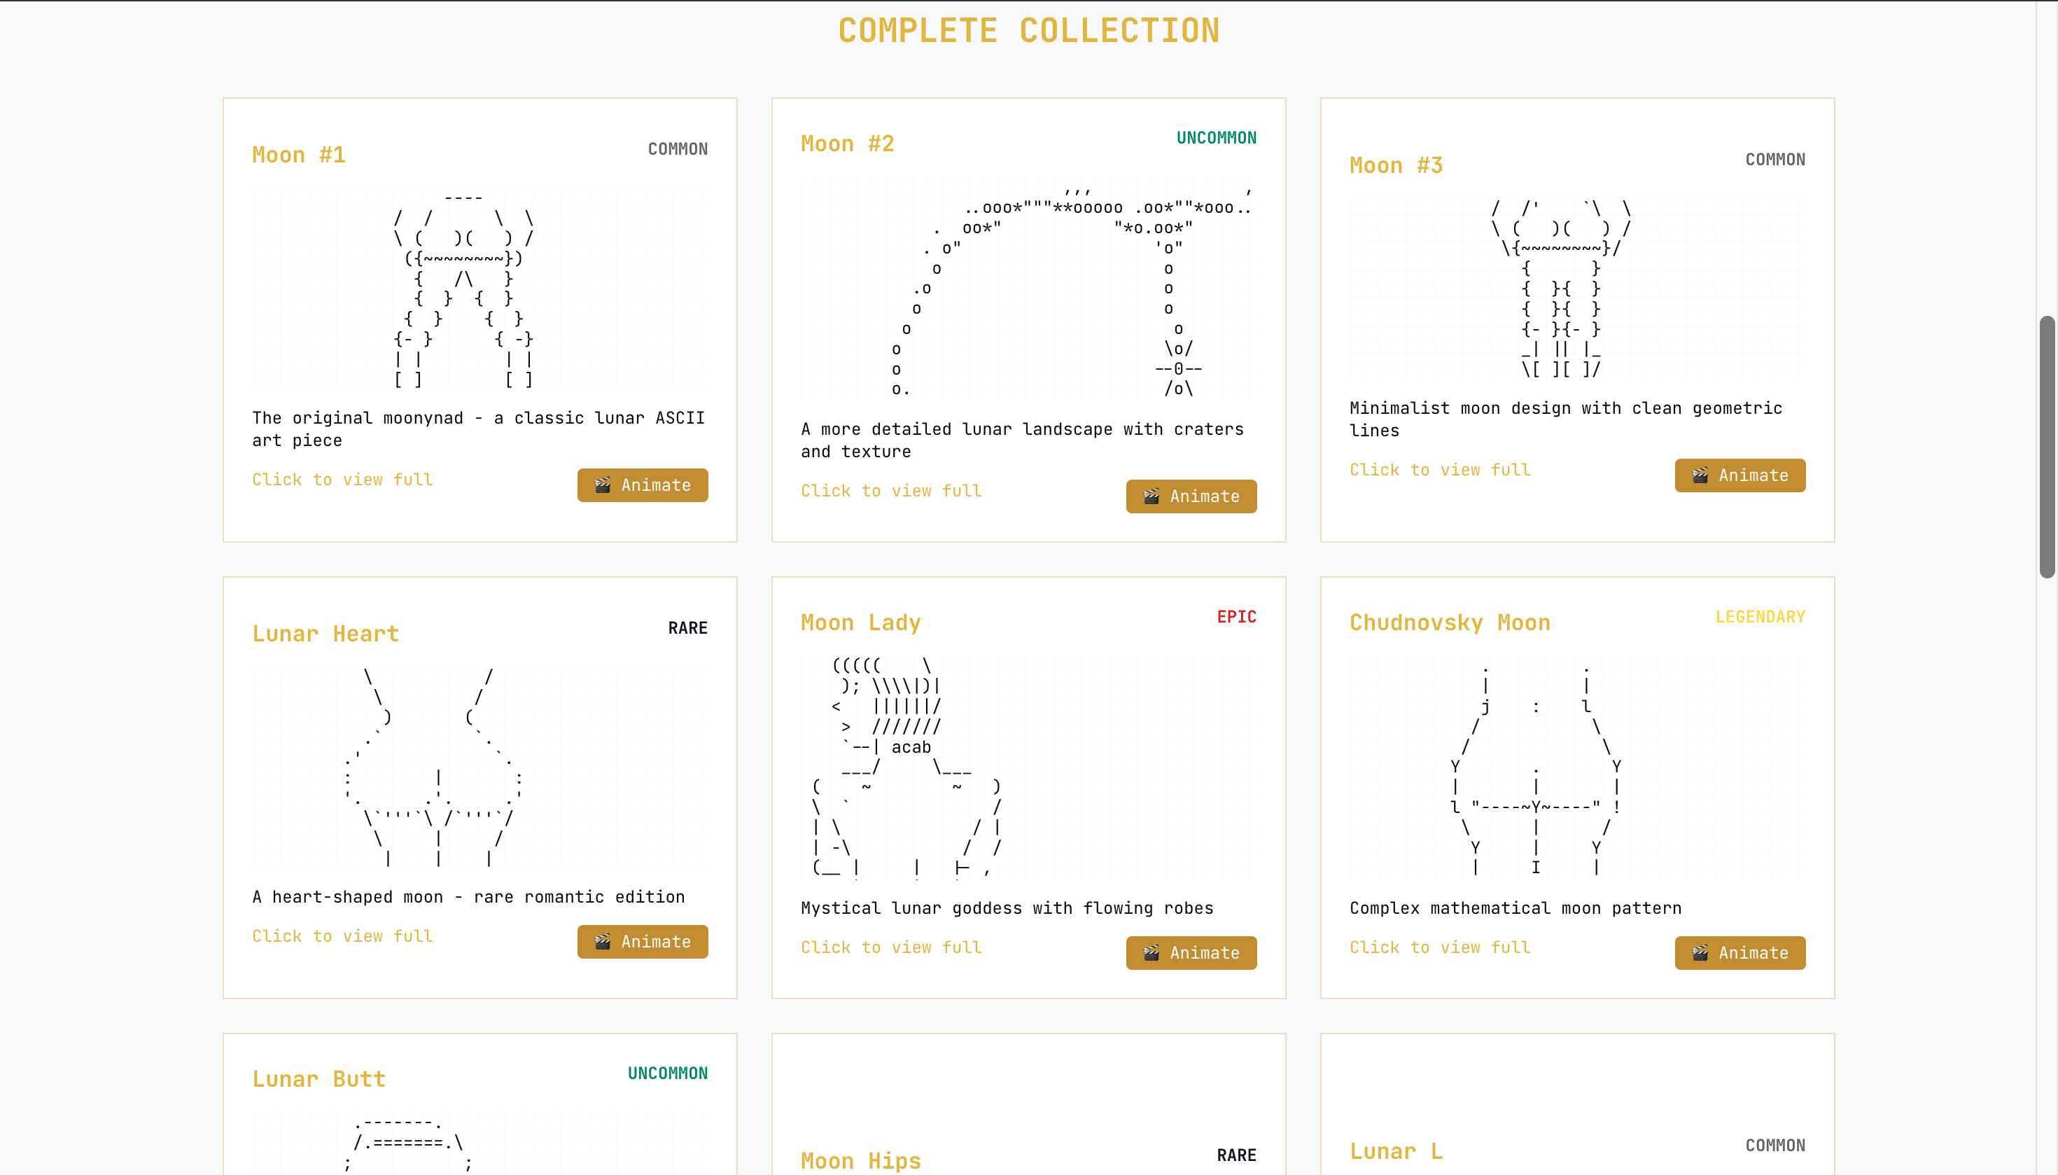
Task: Select the Moon Hips card heading
Action: 860,1160
